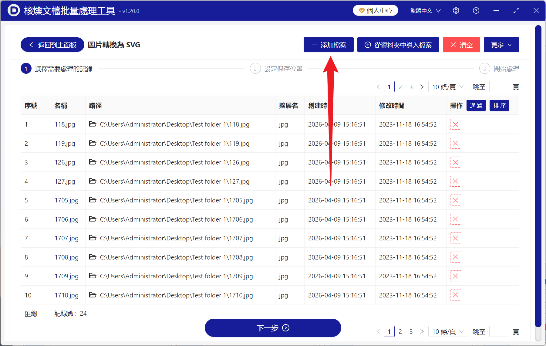Click the previous page chevron icon
Image resolution: width=546 pixels, height=346 pixels.
378,86
